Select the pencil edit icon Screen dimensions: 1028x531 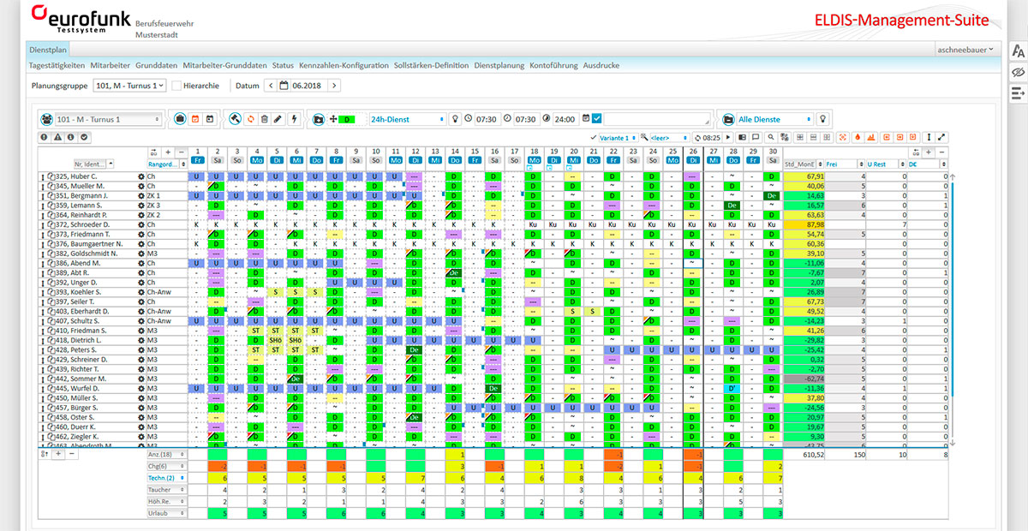[278, 119]
